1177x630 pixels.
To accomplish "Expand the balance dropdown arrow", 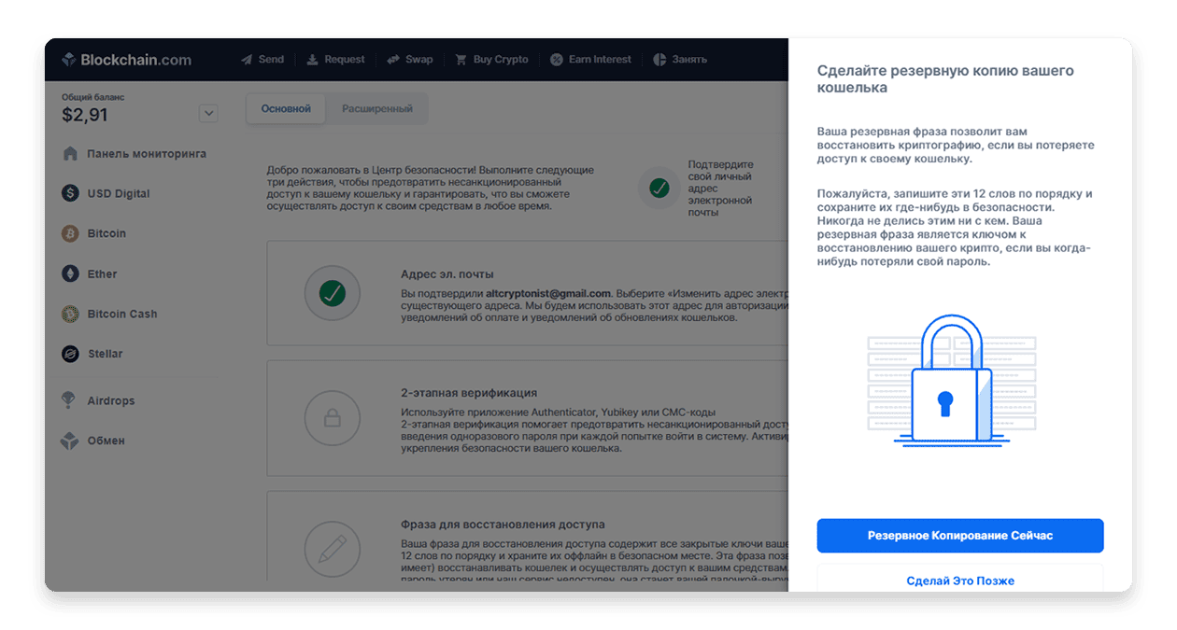I will coord(208,114).
